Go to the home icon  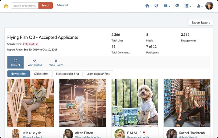point(147,6)
